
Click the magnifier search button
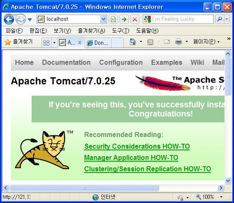tap(219, 19)
